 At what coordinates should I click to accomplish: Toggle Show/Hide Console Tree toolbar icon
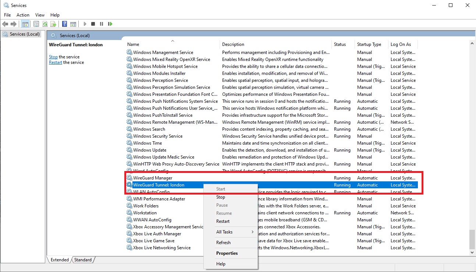25,24
